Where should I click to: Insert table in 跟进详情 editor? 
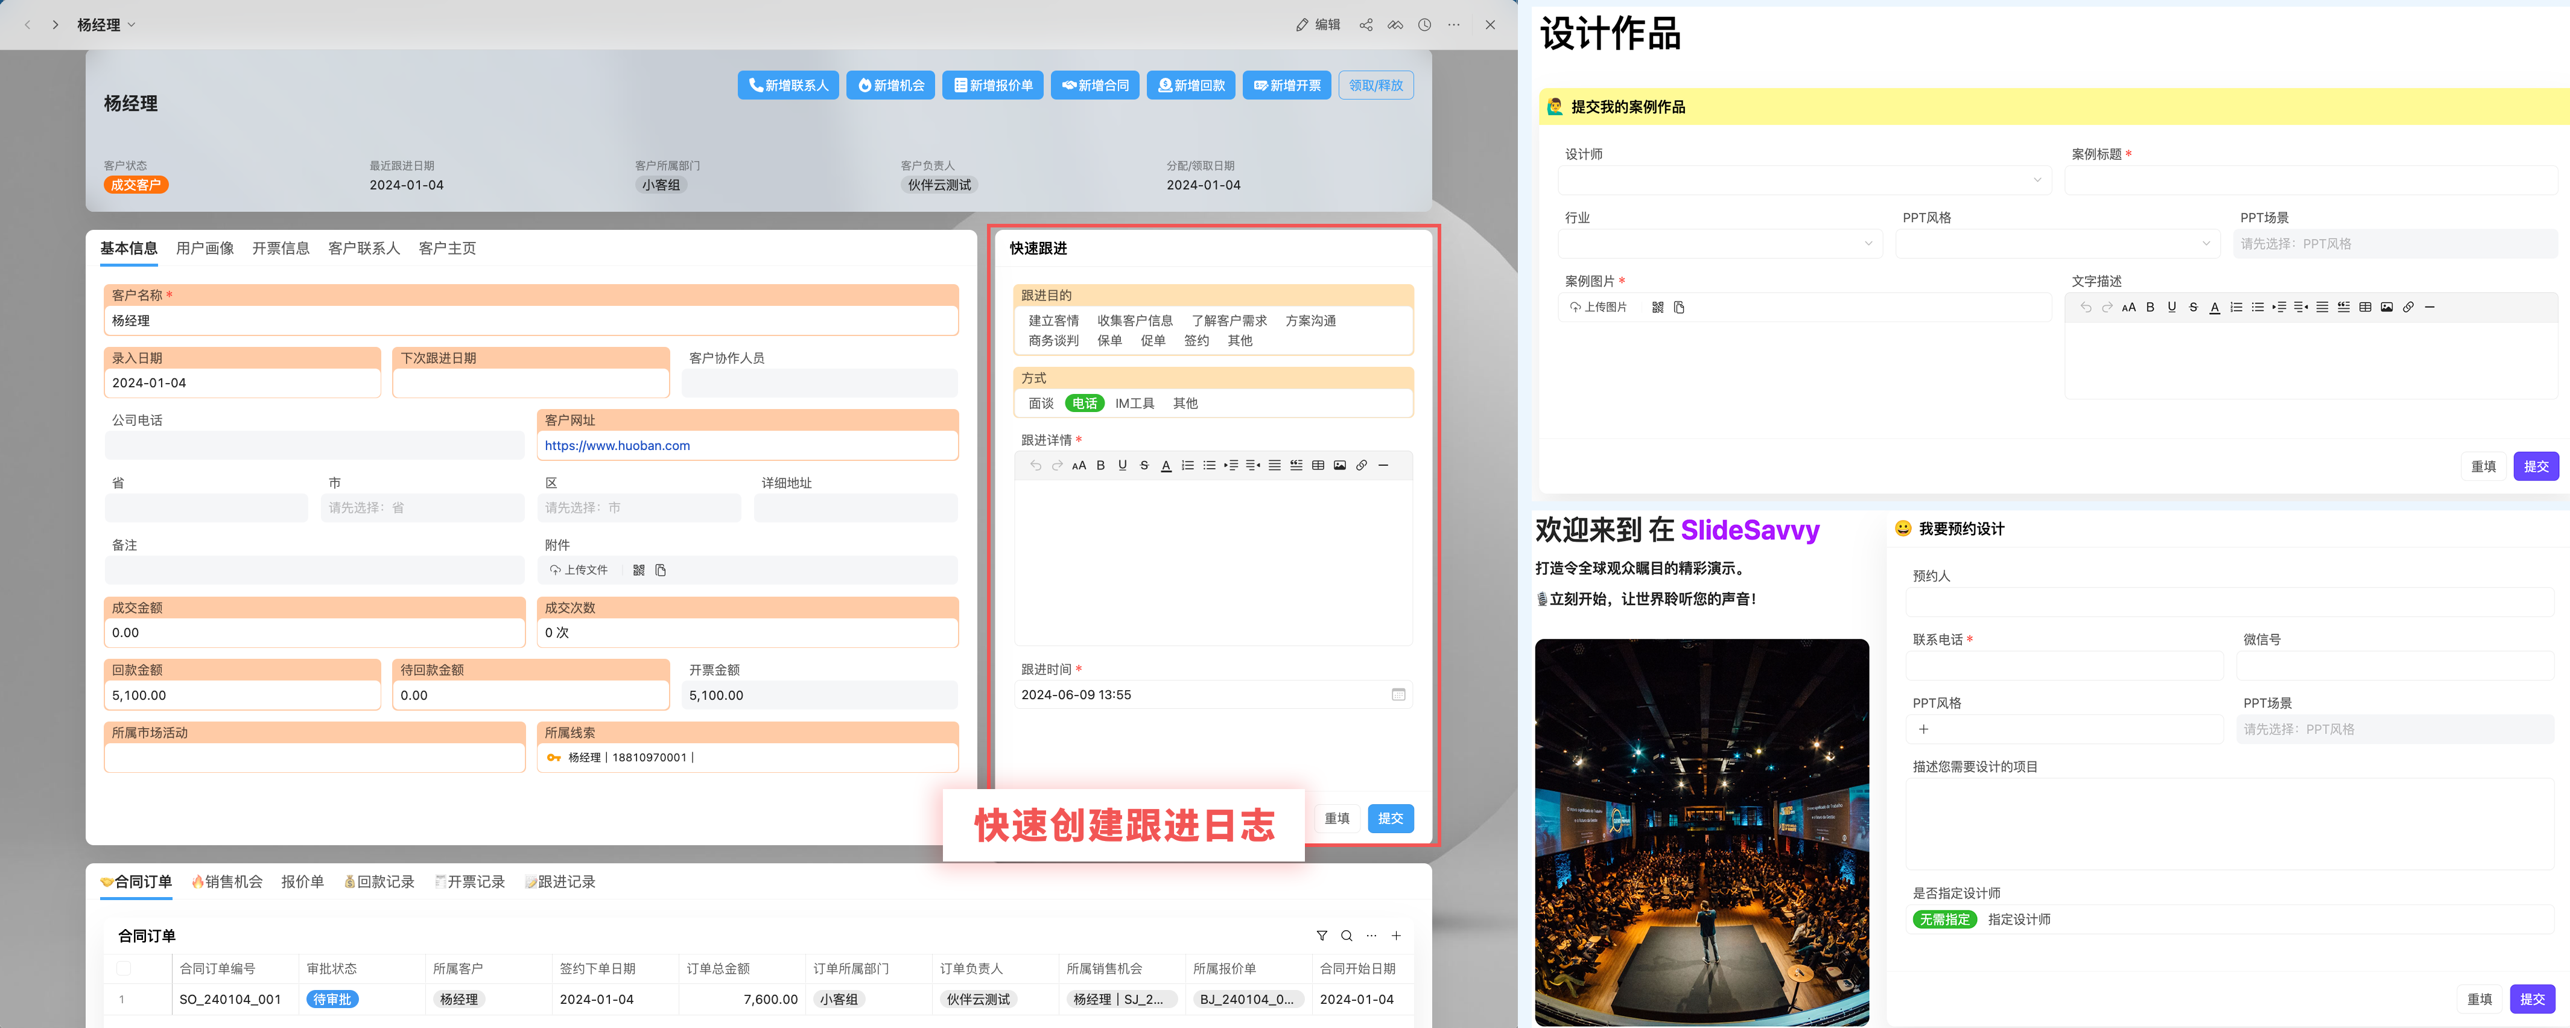point(1318,465)
